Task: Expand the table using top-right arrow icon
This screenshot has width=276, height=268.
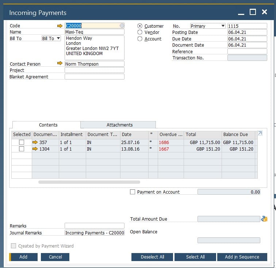Action: (260, 134)
